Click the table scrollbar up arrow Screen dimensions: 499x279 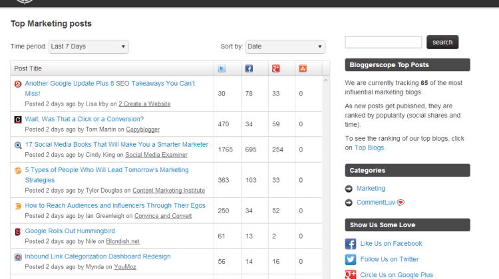click(x=325, y=80)
